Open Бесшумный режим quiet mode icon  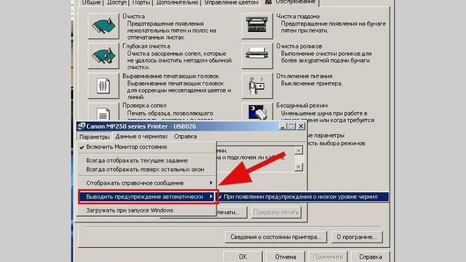click(x=257, y=112)
